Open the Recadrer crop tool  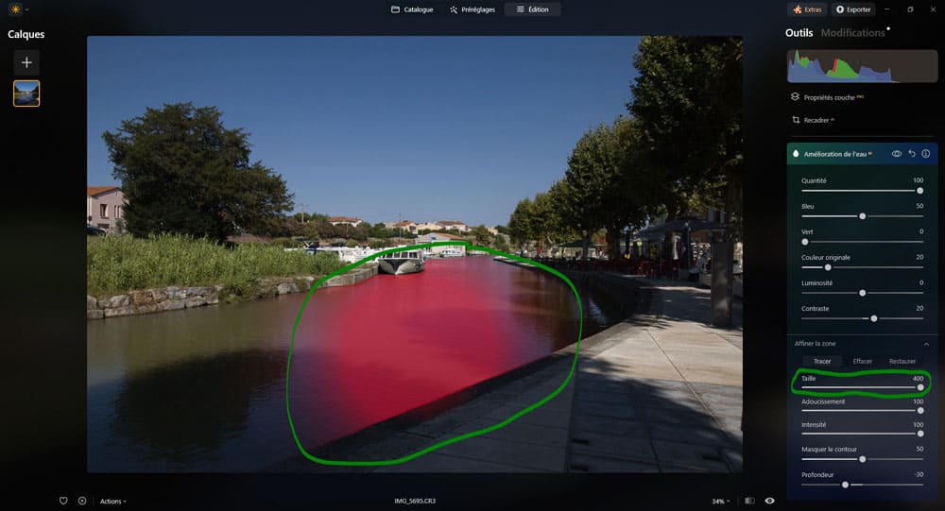point(816,120)
